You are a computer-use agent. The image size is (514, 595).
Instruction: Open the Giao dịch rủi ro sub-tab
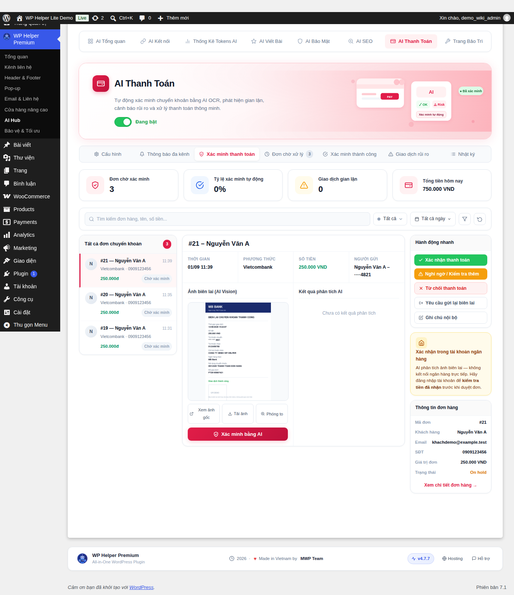pos(409,154)
